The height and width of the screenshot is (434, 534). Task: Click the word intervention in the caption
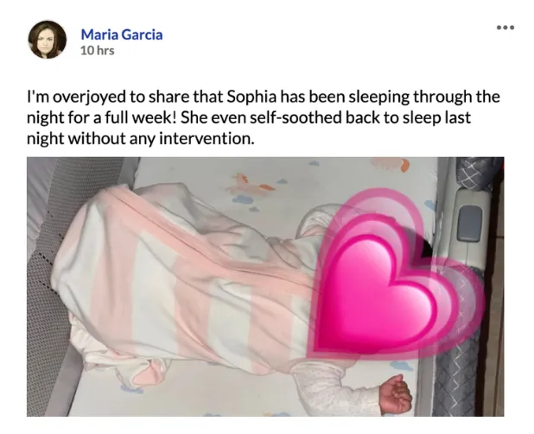pos(207,139)
